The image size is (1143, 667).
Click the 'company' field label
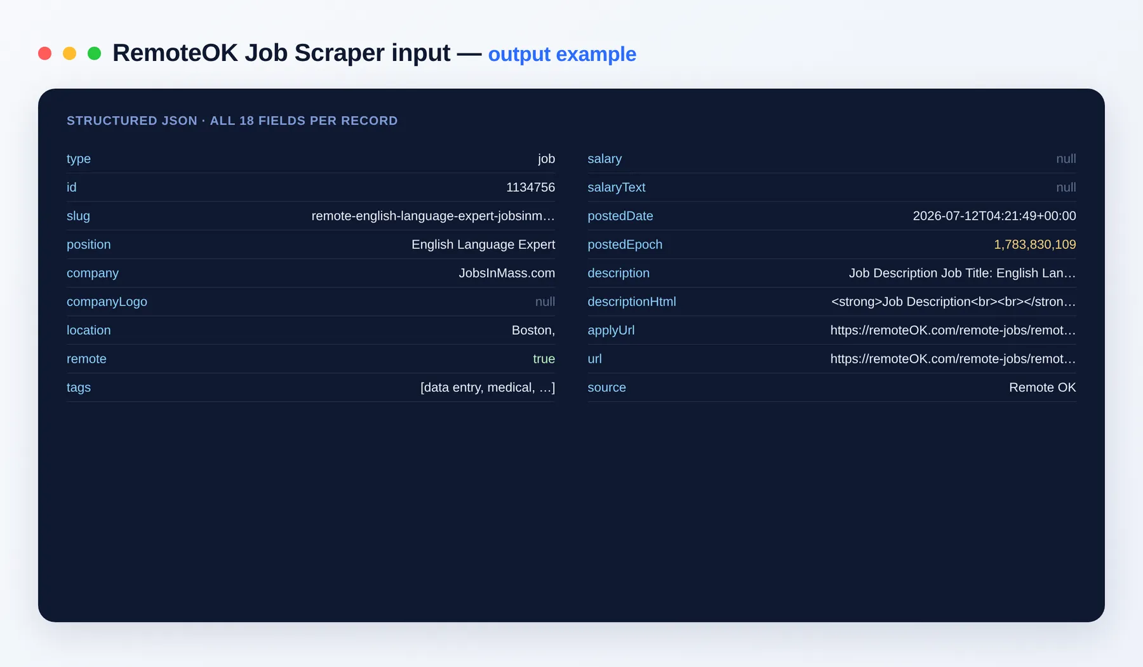tap(93, 273)
